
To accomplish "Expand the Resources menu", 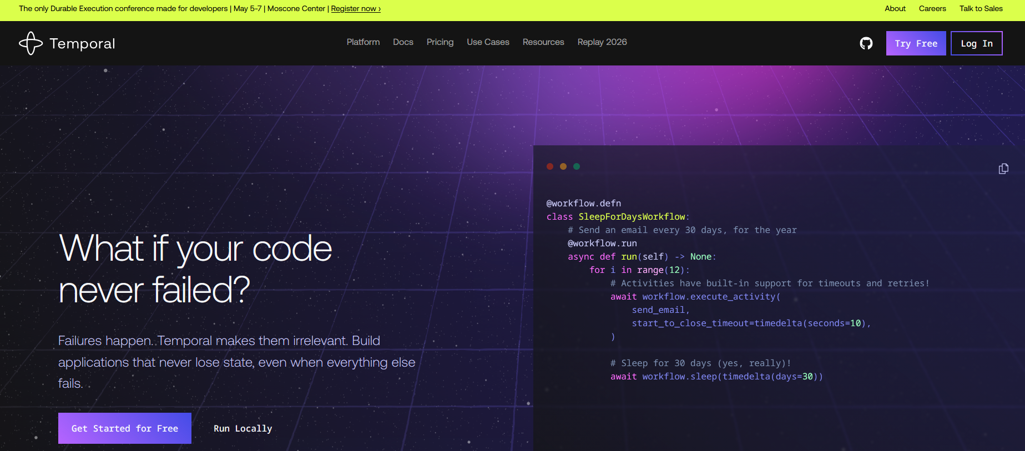I will [x=543, y=42].
